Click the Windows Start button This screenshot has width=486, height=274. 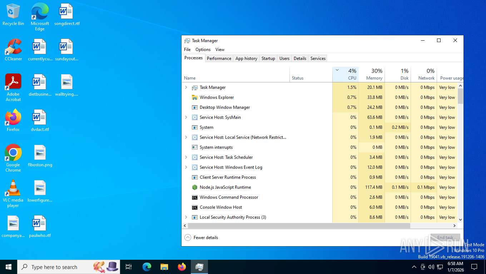coord(9,267)
